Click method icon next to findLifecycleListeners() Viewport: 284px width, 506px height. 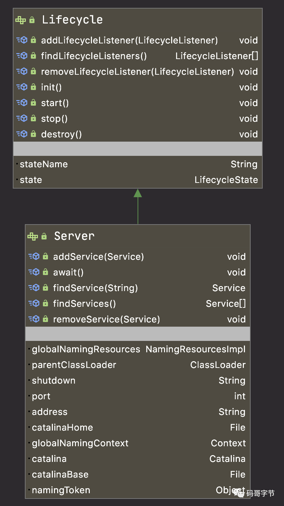tap(22, 56)
